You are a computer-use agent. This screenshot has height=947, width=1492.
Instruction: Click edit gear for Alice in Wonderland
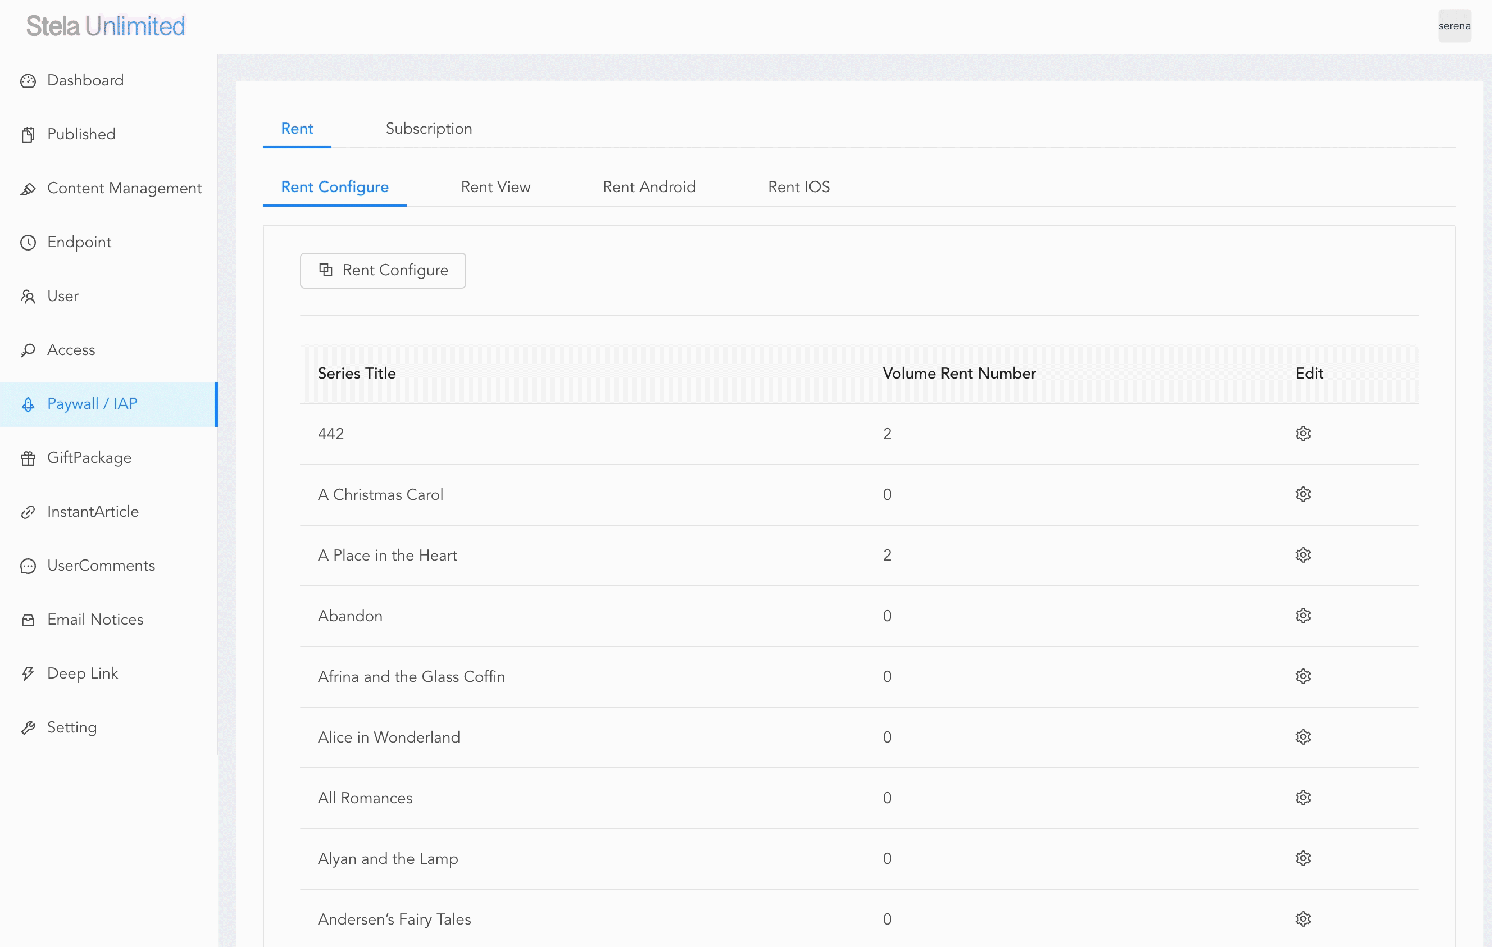click(1302, 737)
